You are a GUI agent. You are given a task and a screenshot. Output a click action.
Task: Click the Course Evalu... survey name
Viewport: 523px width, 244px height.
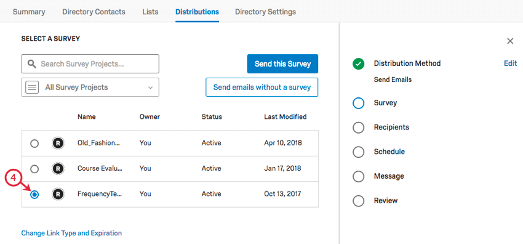pos(100,168)
